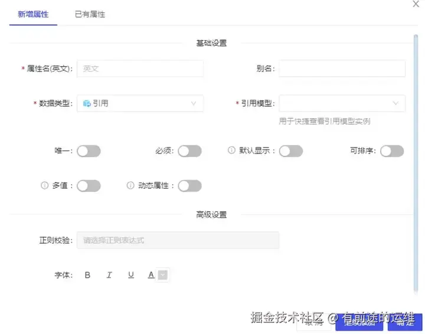Image resolution: width=425 pixels, height=334 pixels.
Task: Toggle the 动态属性 switch
Action: pyautogui.click(x=189, y=186)
